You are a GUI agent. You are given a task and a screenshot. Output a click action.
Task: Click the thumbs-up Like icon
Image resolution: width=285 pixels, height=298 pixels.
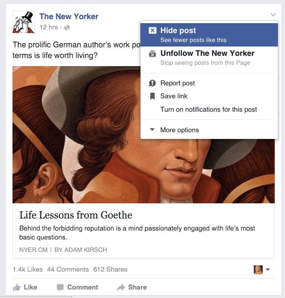point(17,287)
